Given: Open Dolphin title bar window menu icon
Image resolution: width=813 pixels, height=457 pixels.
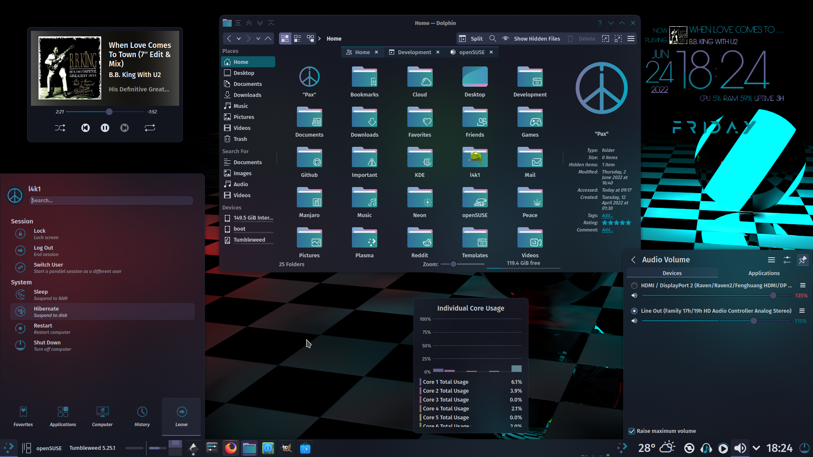Looking at the screenshot, I should [x=227, y=23].
